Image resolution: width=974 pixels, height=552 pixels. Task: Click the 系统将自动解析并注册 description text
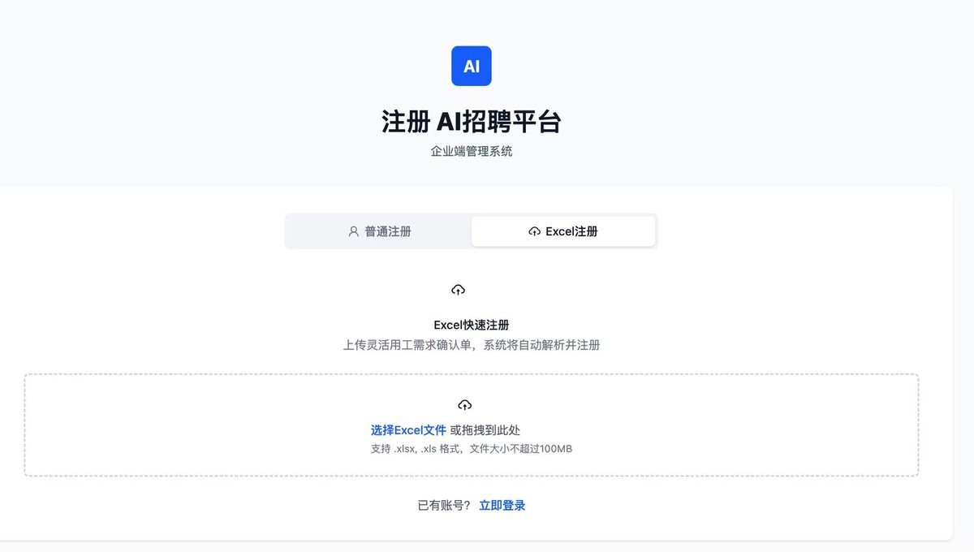(541, 345)
